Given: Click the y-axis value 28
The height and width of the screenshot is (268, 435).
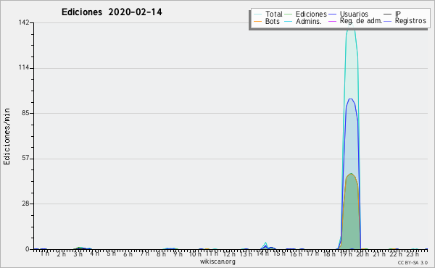Looking at the screenshot, I should tap(25, 204).
